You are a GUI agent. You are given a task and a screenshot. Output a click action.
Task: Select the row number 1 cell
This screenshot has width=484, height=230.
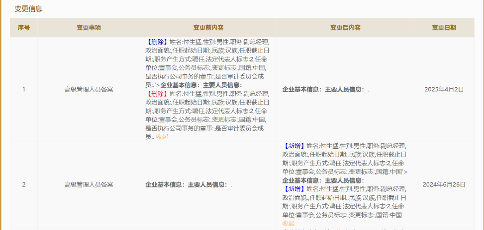[x=23, y=89]
